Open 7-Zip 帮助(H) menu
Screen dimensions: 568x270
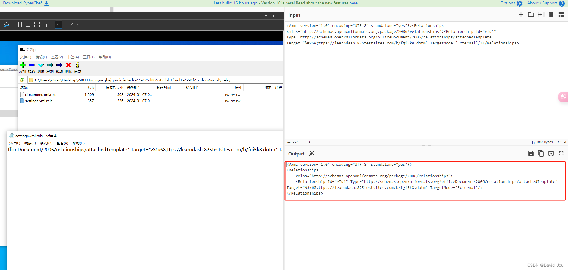pos(105,57)
